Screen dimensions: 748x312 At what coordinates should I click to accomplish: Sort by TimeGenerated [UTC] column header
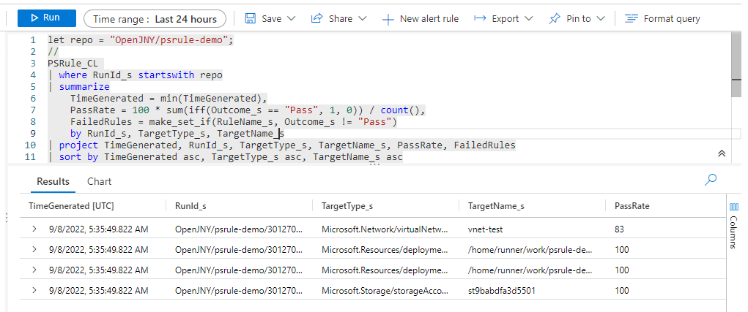71,206
